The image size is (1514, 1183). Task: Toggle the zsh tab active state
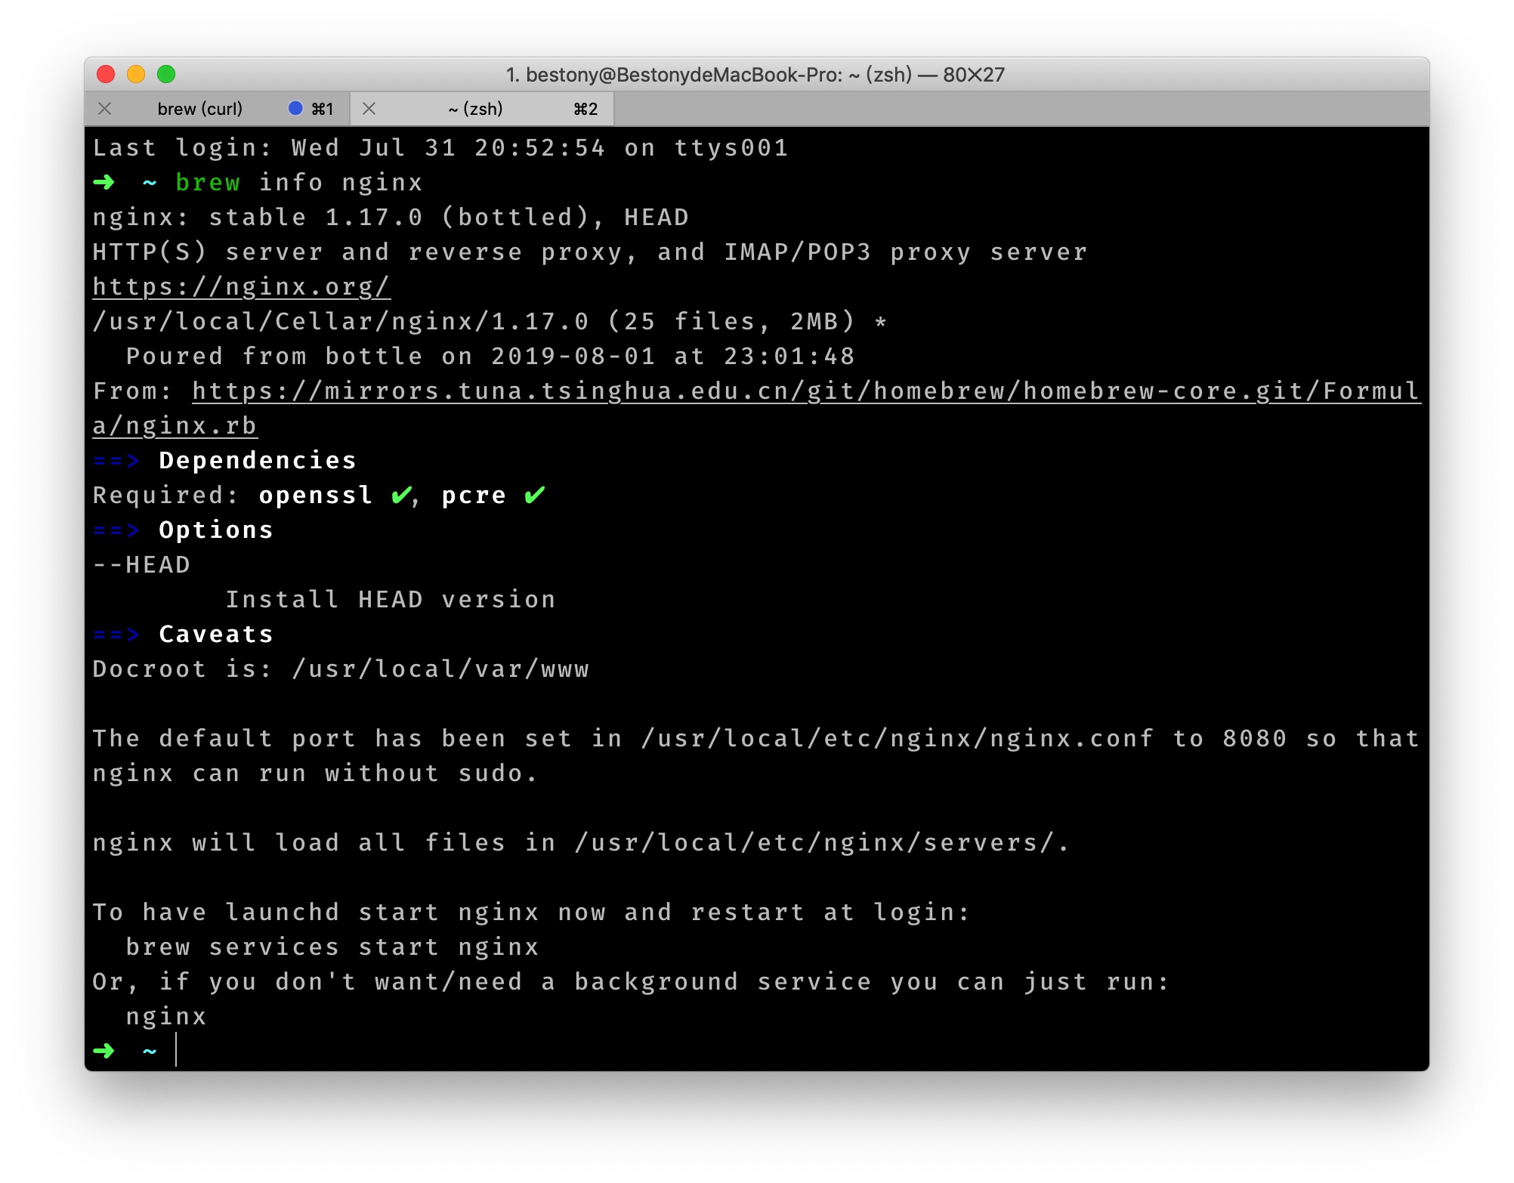[x=473, y=110]
